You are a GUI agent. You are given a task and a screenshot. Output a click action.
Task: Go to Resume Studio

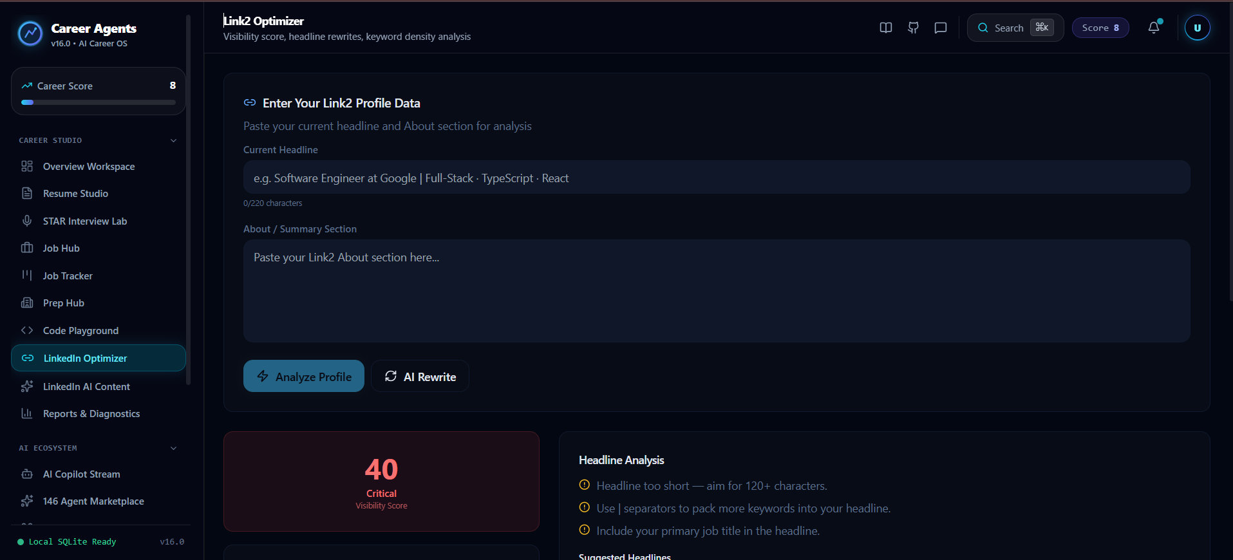coord(99,193)
